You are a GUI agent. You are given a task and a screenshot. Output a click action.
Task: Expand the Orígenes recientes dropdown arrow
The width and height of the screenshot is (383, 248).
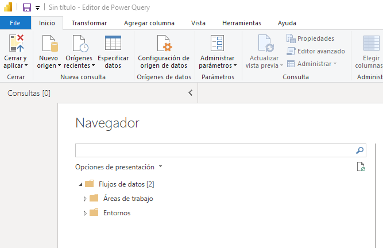pos(93,65)
